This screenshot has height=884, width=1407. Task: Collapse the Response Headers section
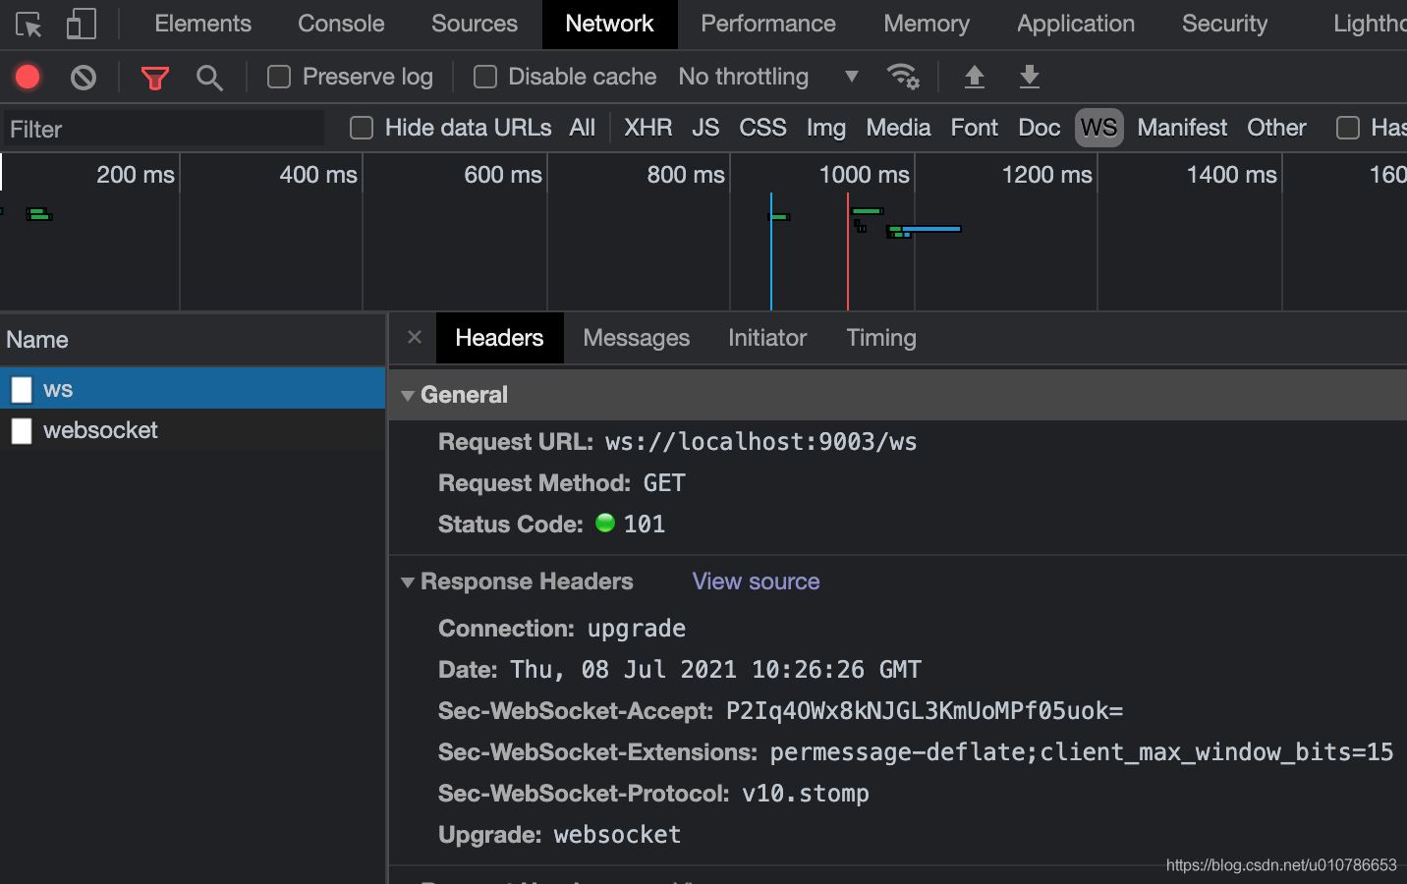click(x=408, y=581)
